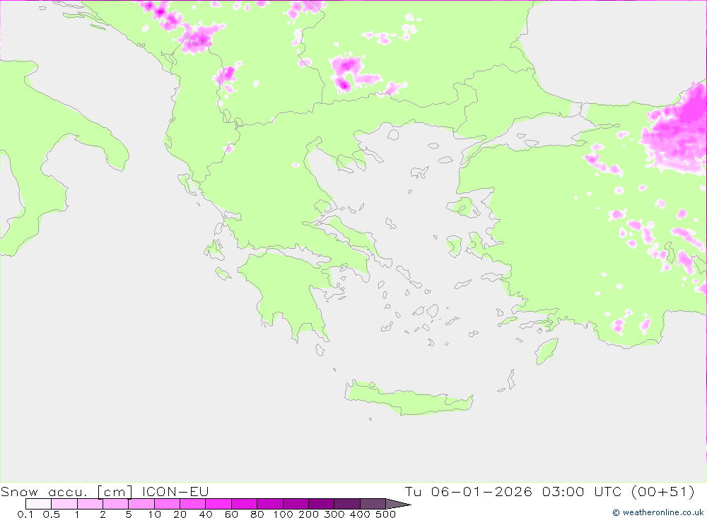Click the '300' legend scale label
707x518 pixels.
334,514
